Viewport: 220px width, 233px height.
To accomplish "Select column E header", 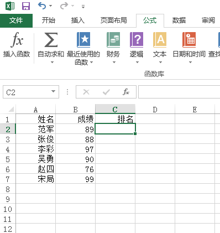I will coord(195,110).
